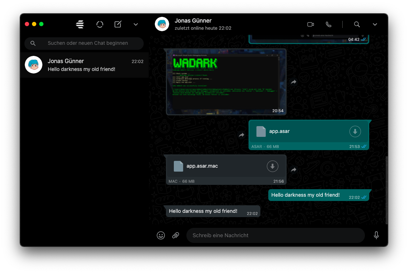The height and width of the screenshot is (273, 408).
Task: Open the WADARK screenshot thumbnail
Action: tap(226, 82)
